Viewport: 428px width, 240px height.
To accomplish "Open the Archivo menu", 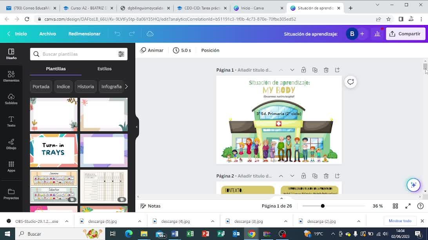I will [x=47, y=34].
